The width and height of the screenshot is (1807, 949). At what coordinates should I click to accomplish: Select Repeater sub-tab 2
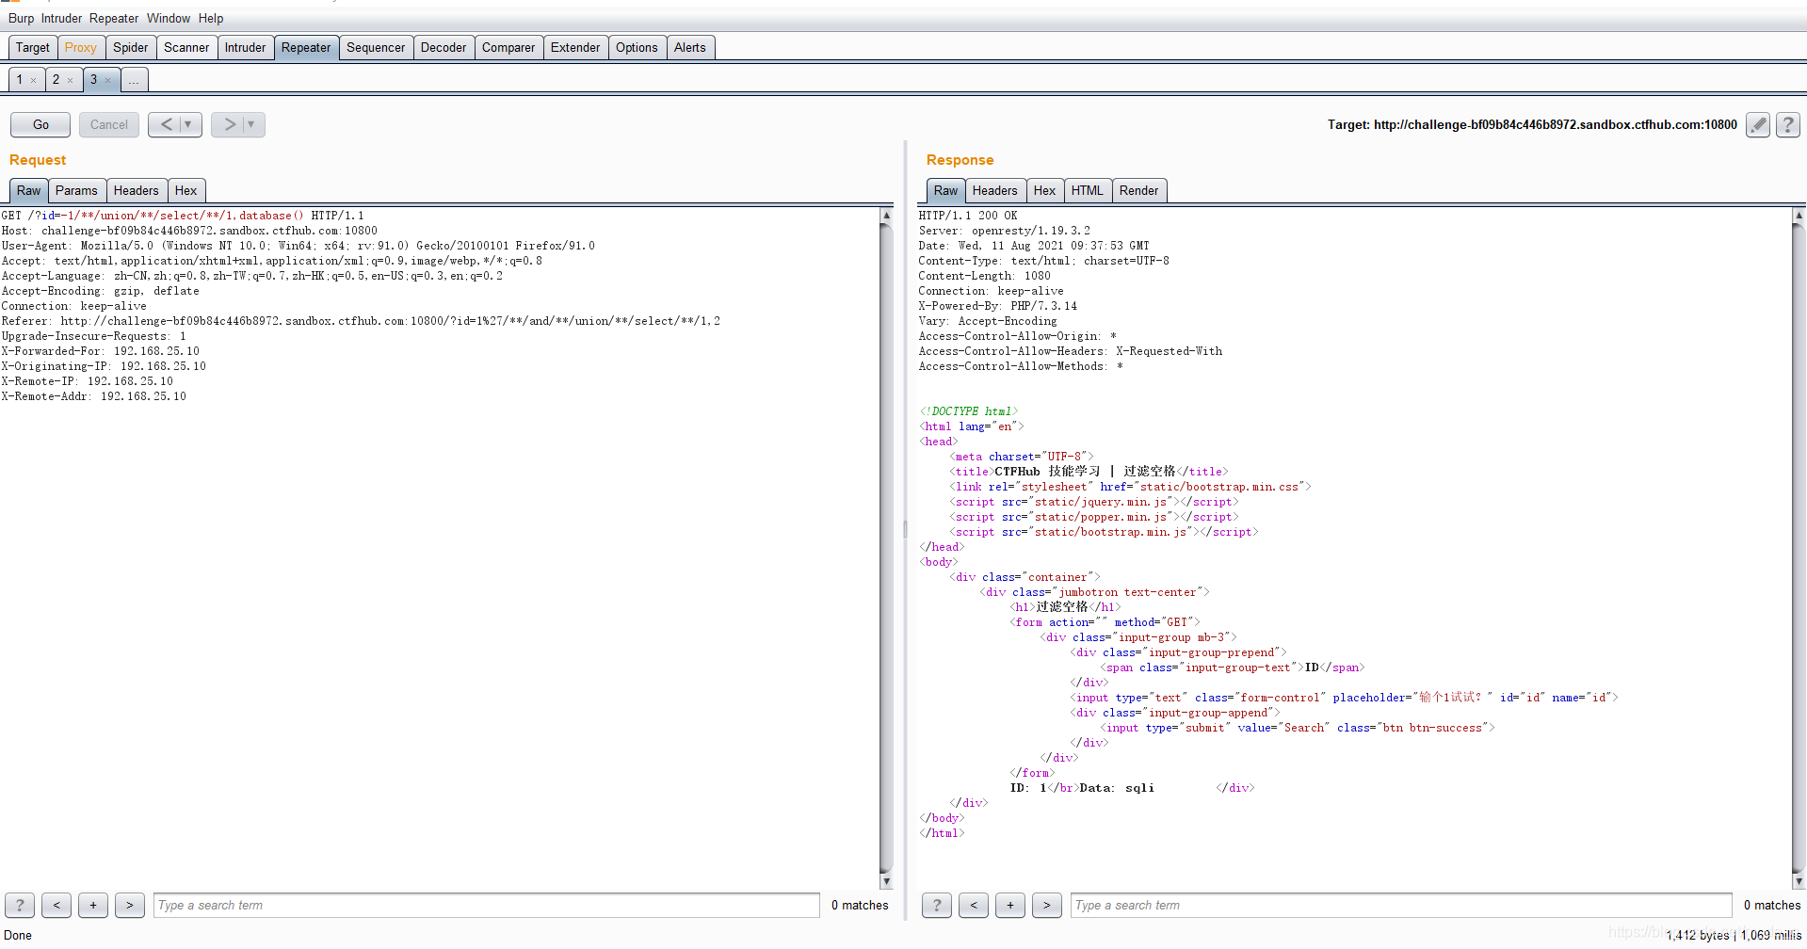(x=56, y=80)
